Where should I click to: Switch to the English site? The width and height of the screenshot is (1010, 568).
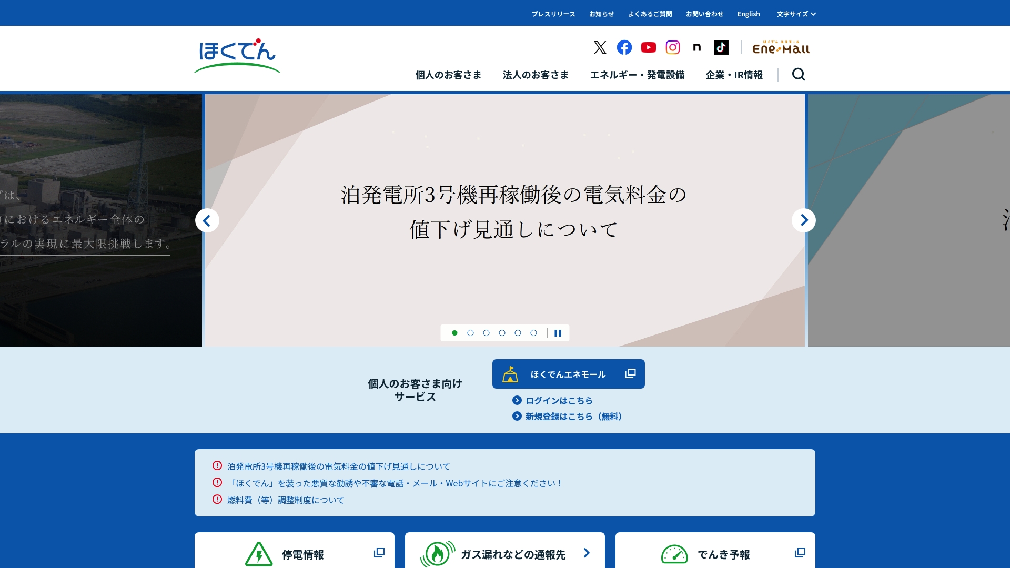pos(749,14)
